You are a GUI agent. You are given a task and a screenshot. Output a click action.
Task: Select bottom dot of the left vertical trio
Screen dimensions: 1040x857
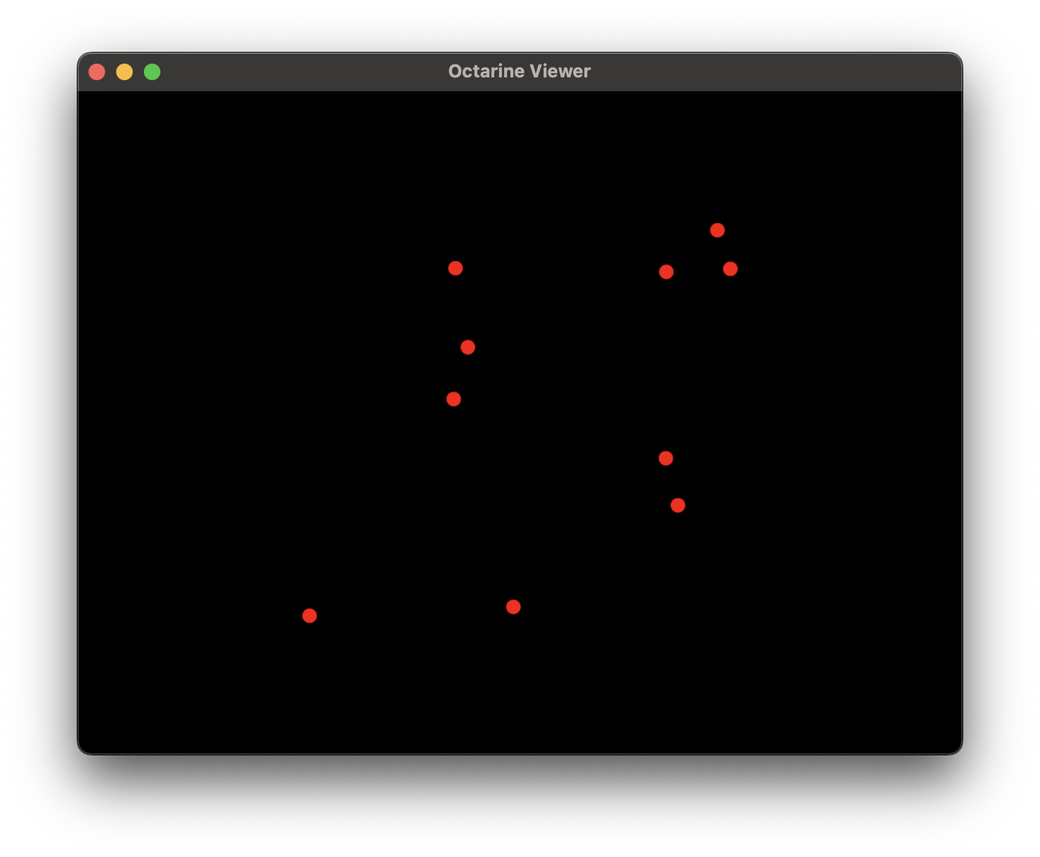tap(454, 399)
